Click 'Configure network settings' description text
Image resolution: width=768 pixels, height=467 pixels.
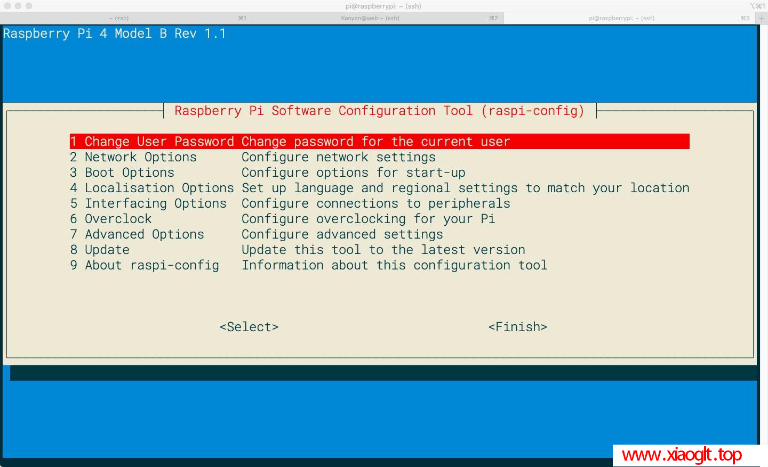click(339, 157)
